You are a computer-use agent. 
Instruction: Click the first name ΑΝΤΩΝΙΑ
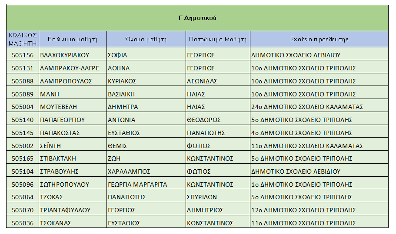[x=121, y=120]
